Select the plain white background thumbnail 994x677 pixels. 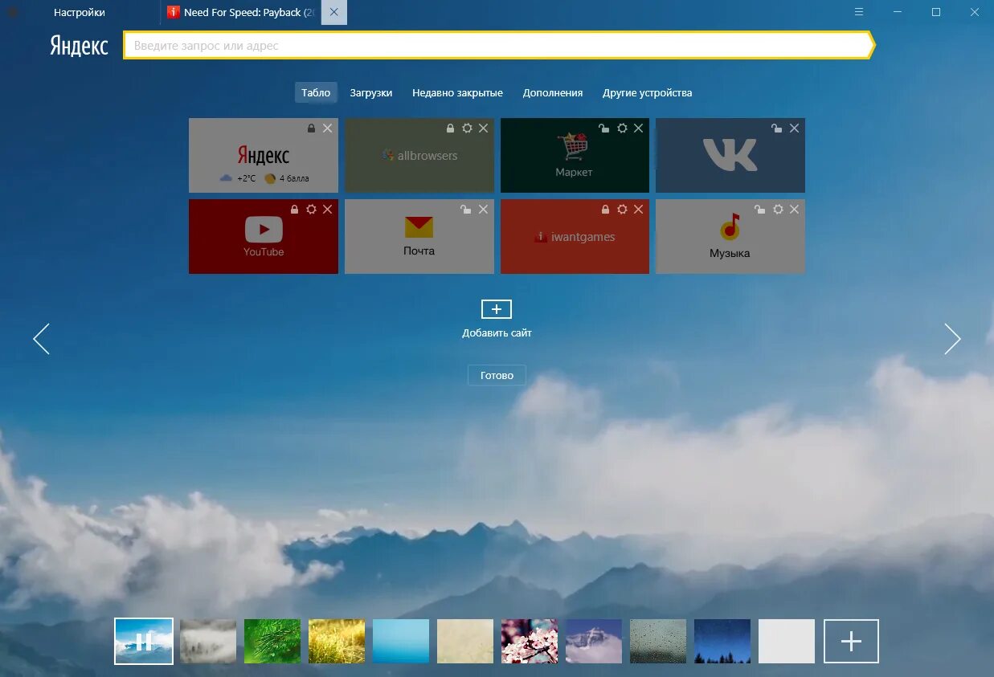click(x=787, y=641)
